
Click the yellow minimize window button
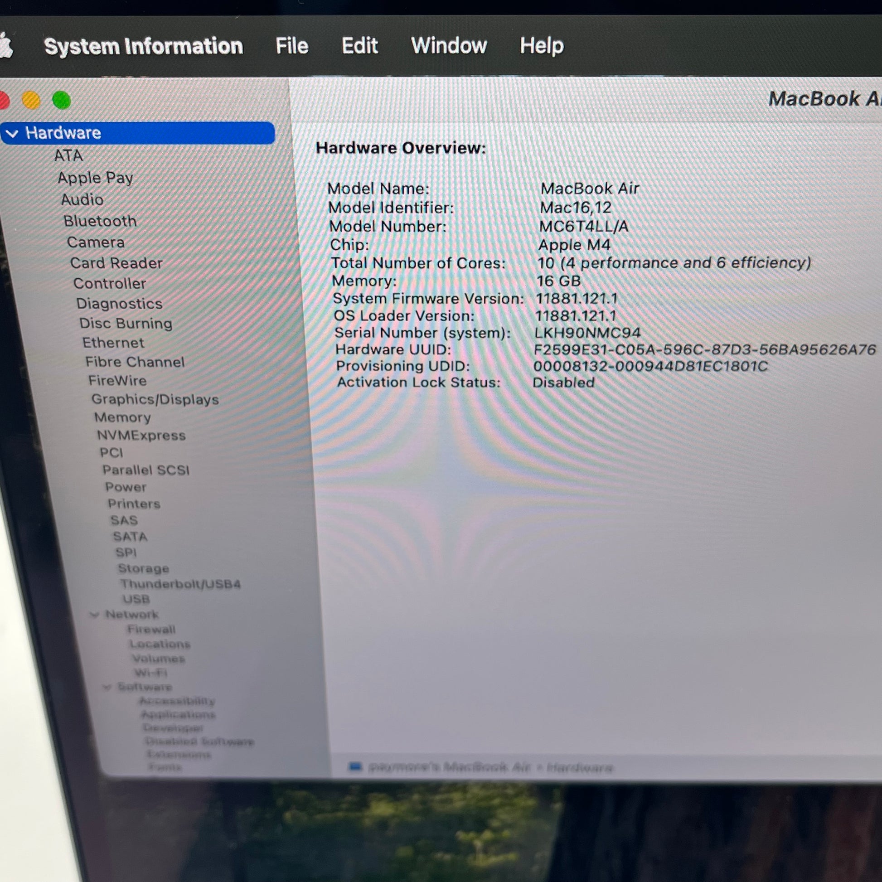(31, 101)
